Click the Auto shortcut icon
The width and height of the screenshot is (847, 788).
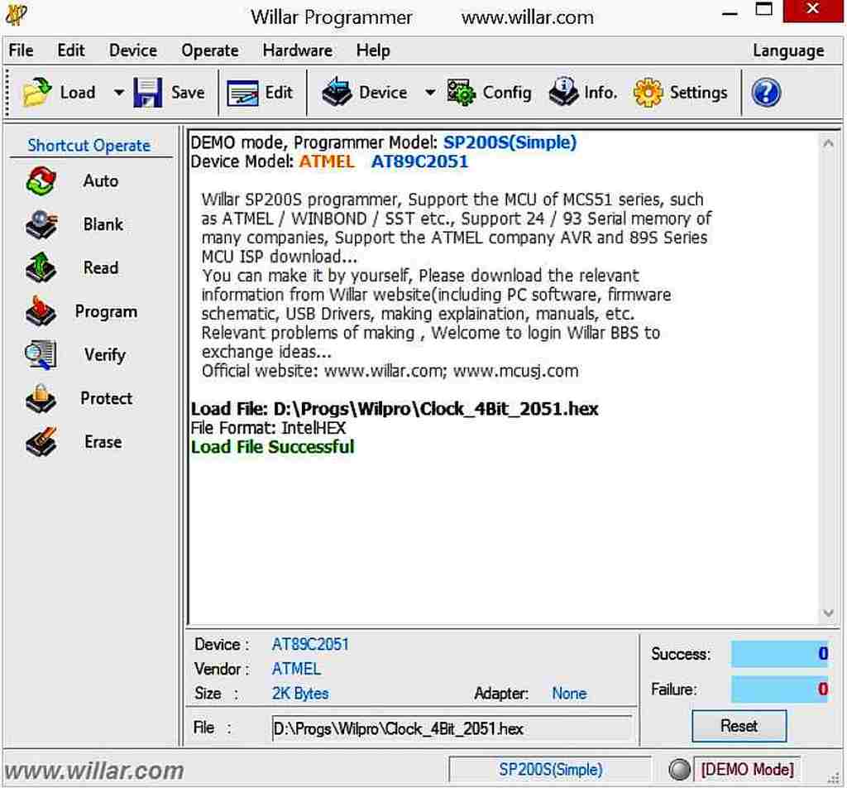click(x=41, y=181)
